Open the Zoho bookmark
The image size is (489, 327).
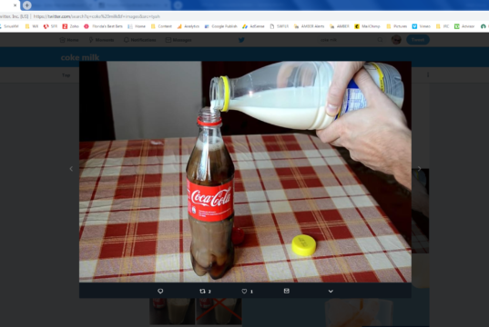70,26
